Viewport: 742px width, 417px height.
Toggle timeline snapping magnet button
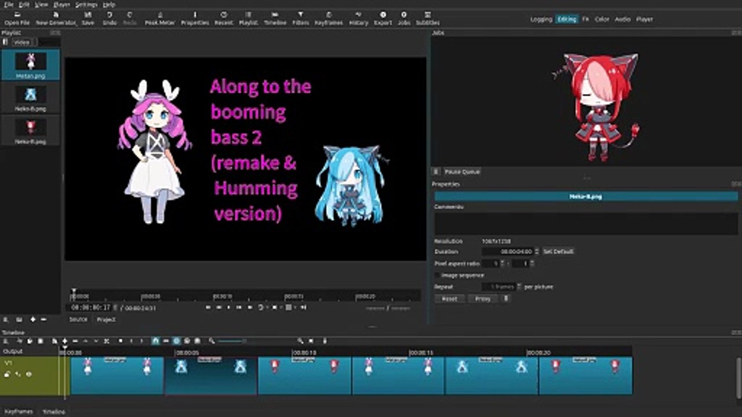155,341
